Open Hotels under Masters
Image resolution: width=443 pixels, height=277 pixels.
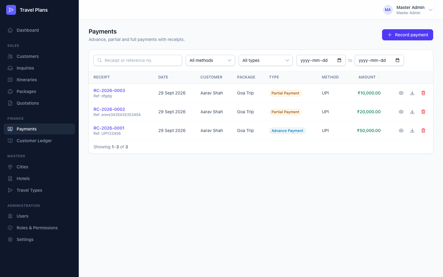point(39,179)
